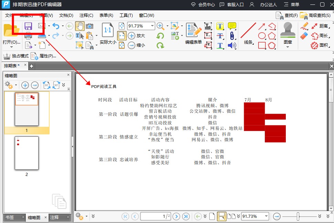Select the Hand tool
The height and width of the screenshot is (223, 334).
(x=80, y=26)
